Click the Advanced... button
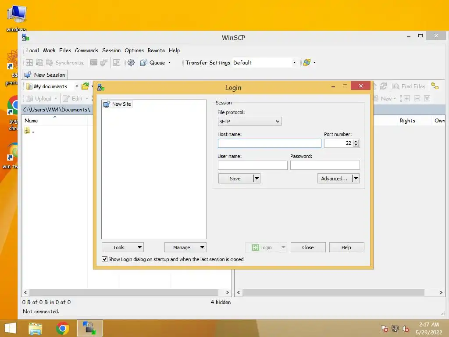 click(335, 178)
